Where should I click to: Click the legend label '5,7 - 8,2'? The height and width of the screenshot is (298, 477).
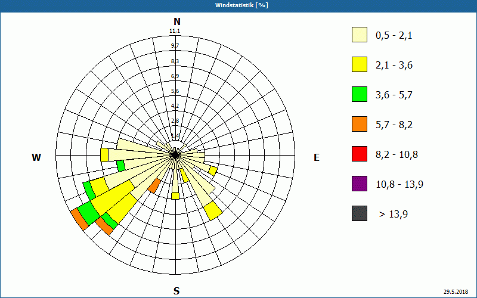(394, 125)
